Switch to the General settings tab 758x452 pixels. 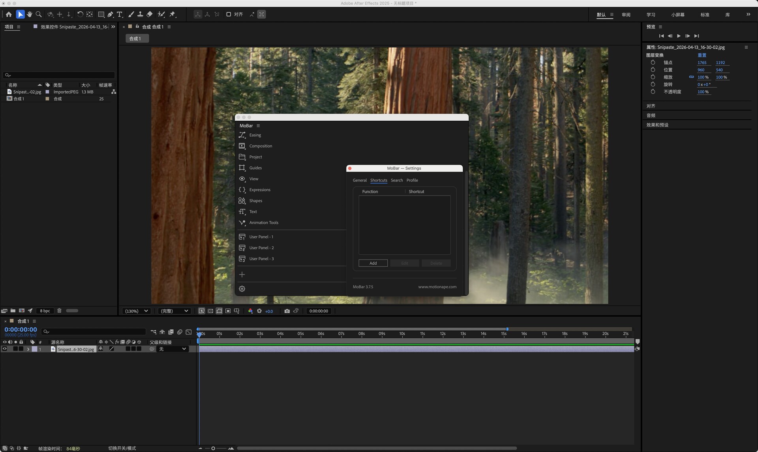click(x=359, y=180)
